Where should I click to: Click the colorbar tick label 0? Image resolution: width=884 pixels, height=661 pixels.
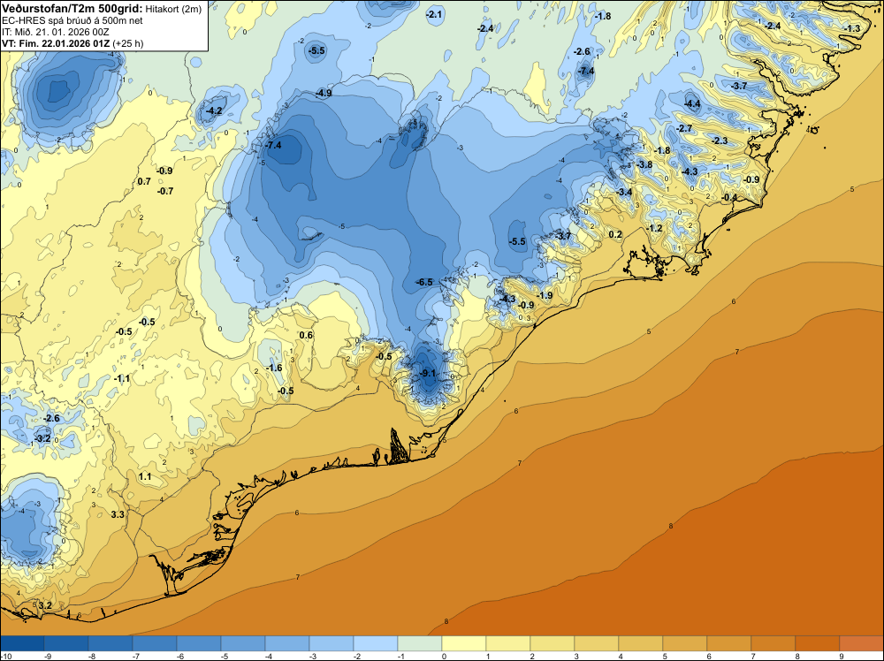[x=444, y=657]
